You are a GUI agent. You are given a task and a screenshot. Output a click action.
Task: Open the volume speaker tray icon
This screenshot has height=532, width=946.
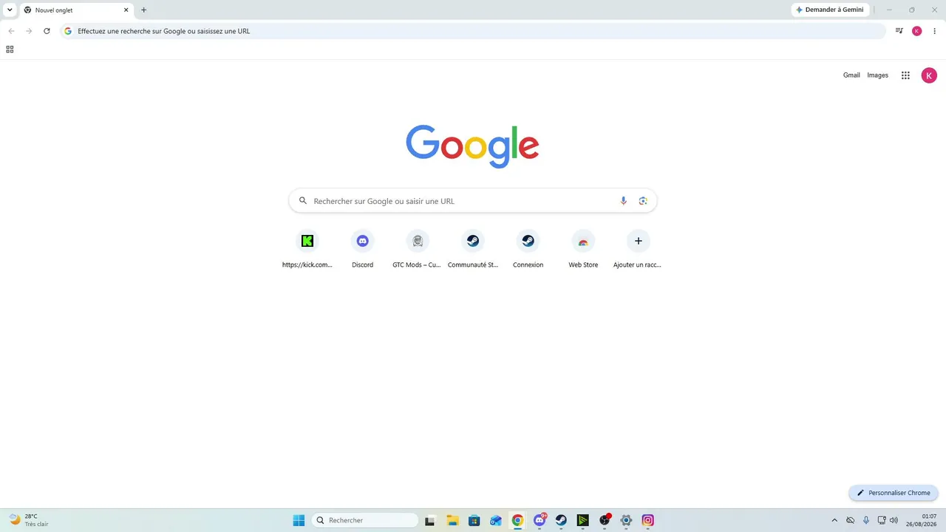894,520
